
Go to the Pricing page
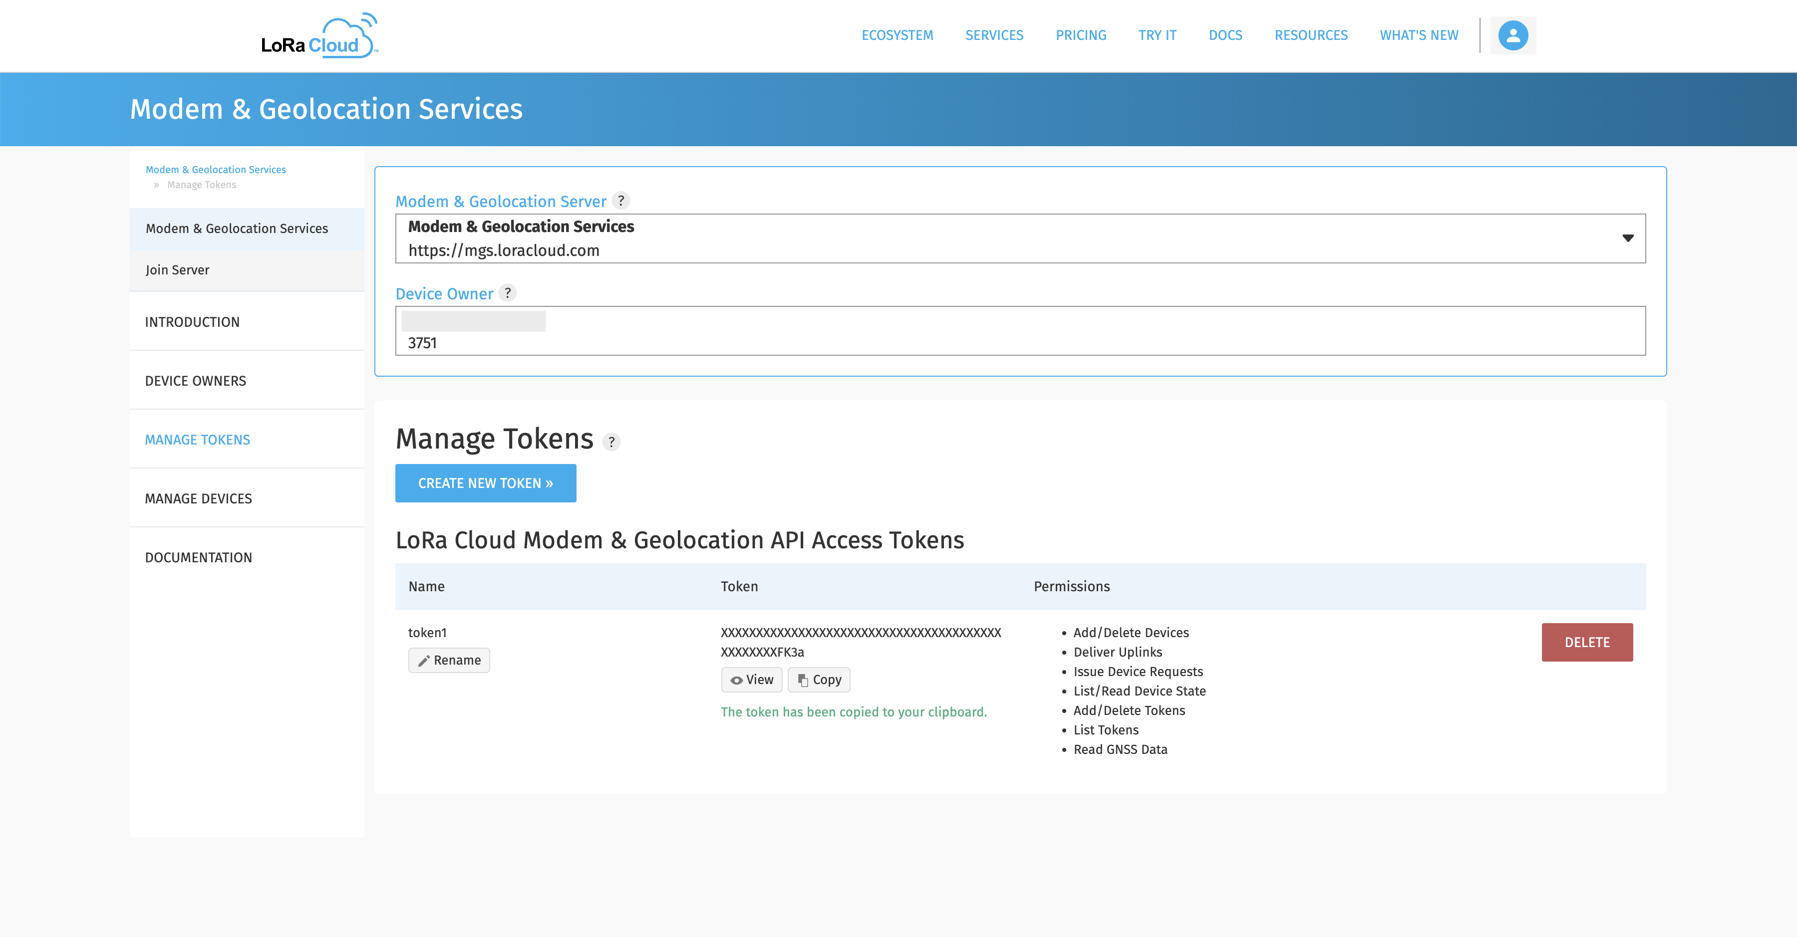point(1081,35)
